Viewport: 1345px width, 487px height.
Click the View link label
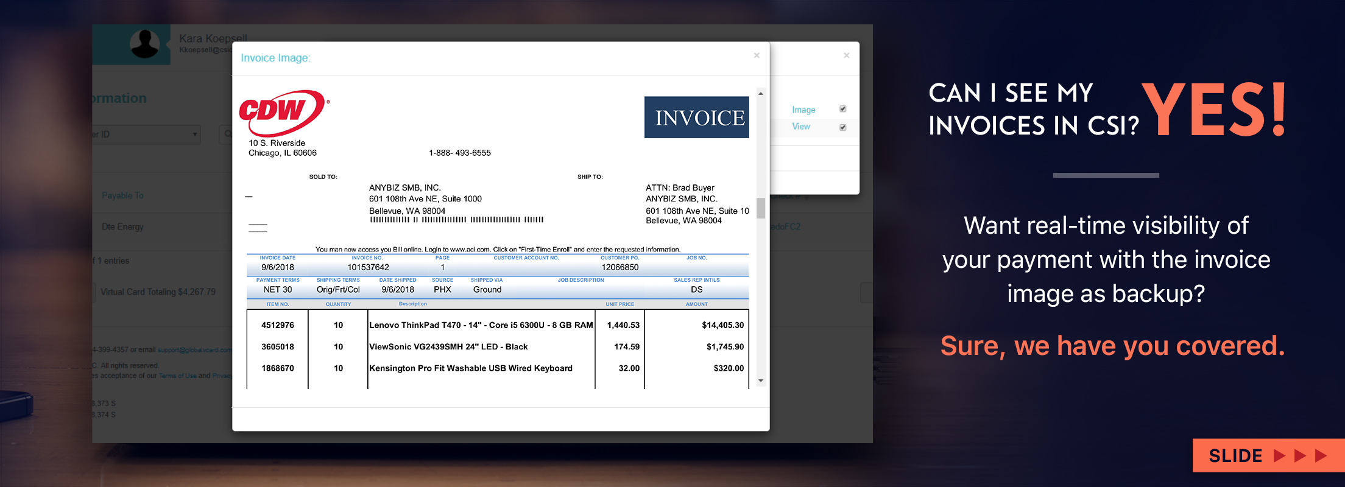[801, 127]
